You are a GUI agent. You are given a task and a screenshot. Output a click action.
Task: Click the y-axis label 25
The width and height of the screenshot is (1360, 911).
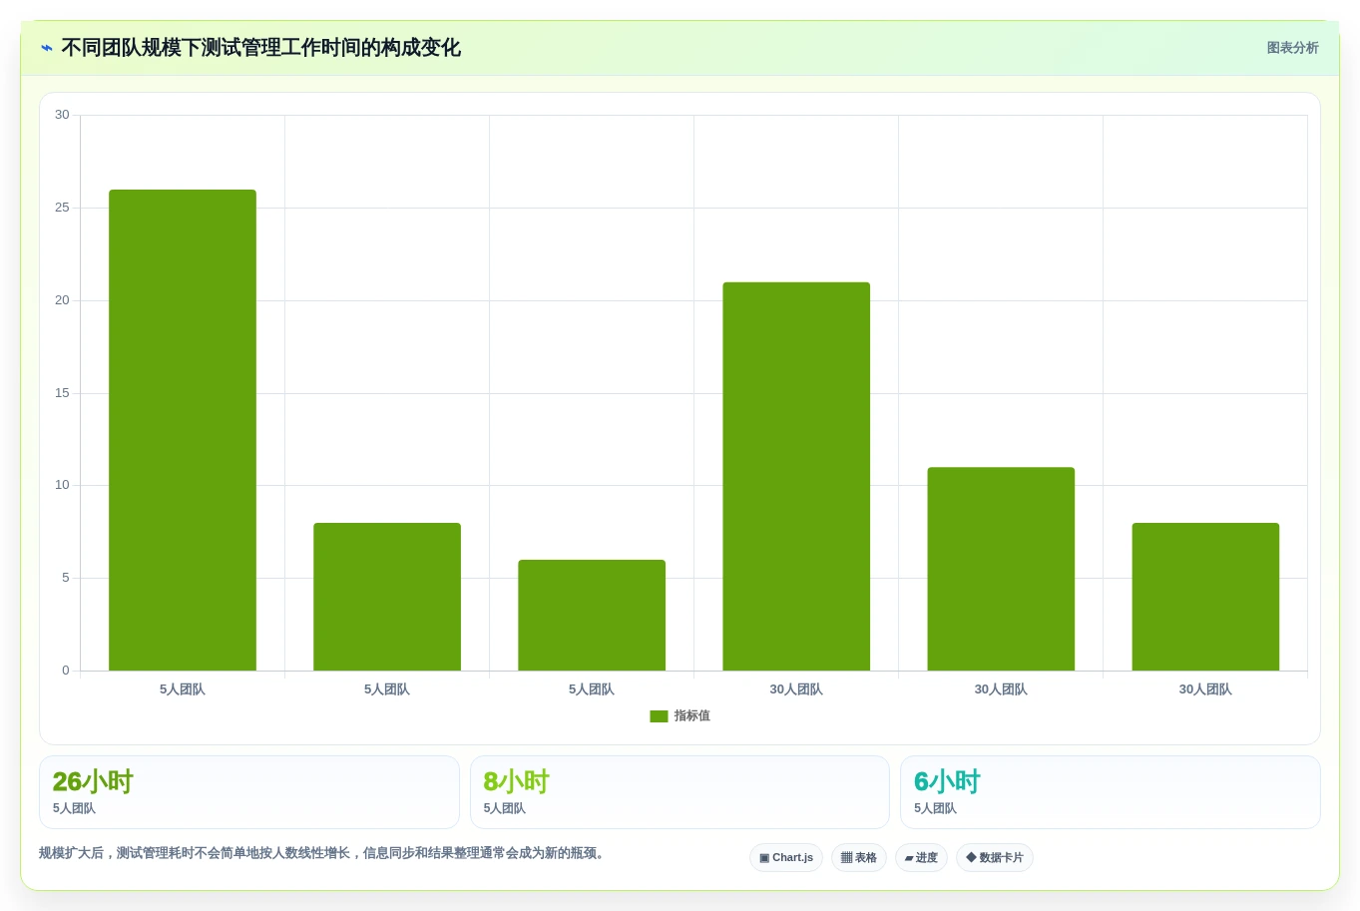click(62, 208)
